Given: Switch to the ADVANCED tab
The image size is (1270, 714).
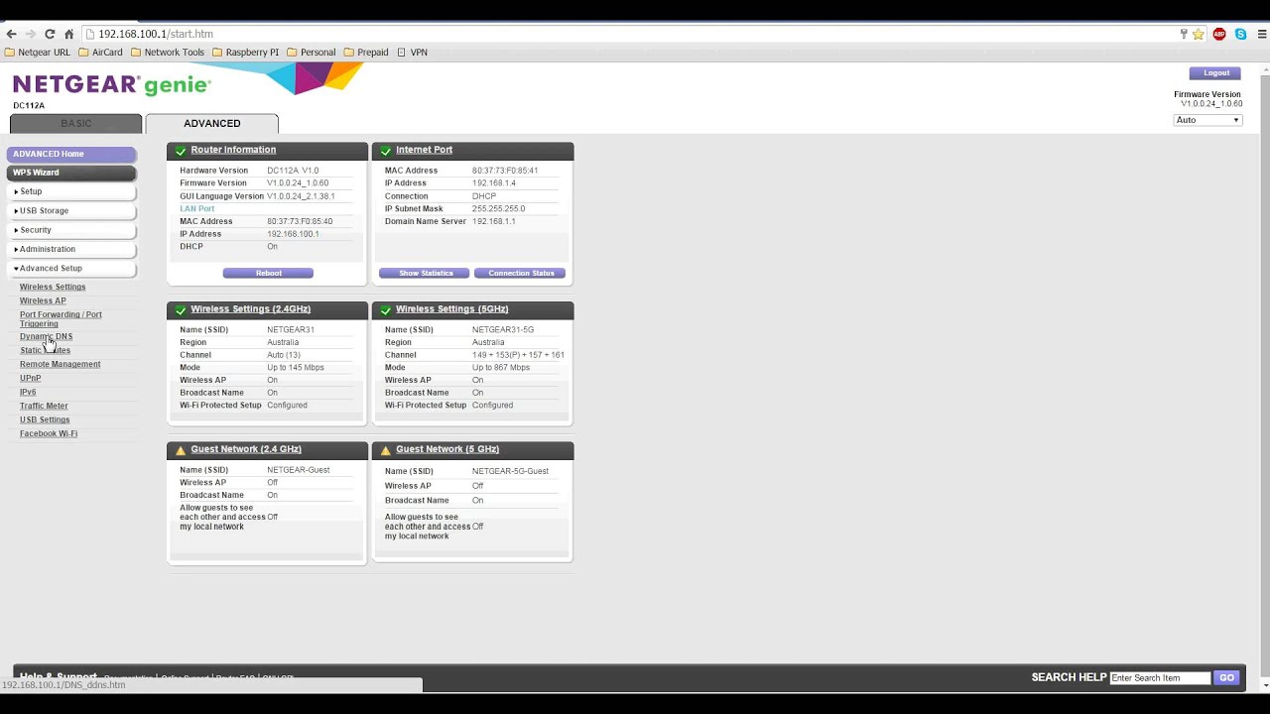Looking at the screenshot, I should point(211,124).
